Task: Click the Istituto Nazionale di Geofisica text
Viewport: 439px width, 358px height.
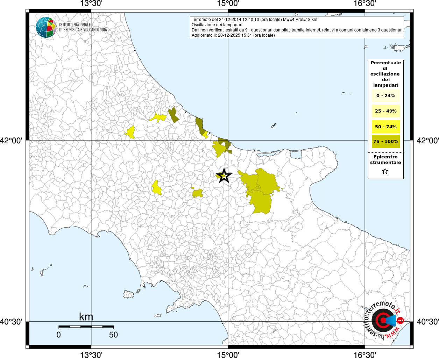Action: coord(83,27)
